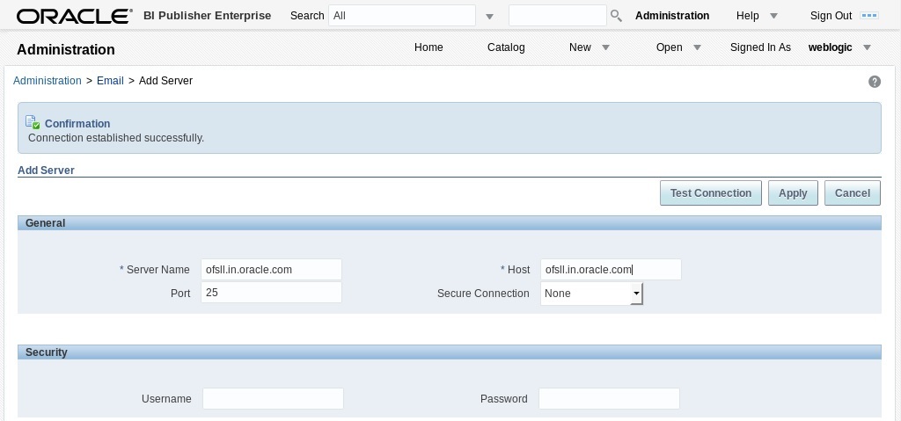The height and width of the screenshot is (421, 901).
Task: Click the Oracle logo
Action: coord(75,16)
